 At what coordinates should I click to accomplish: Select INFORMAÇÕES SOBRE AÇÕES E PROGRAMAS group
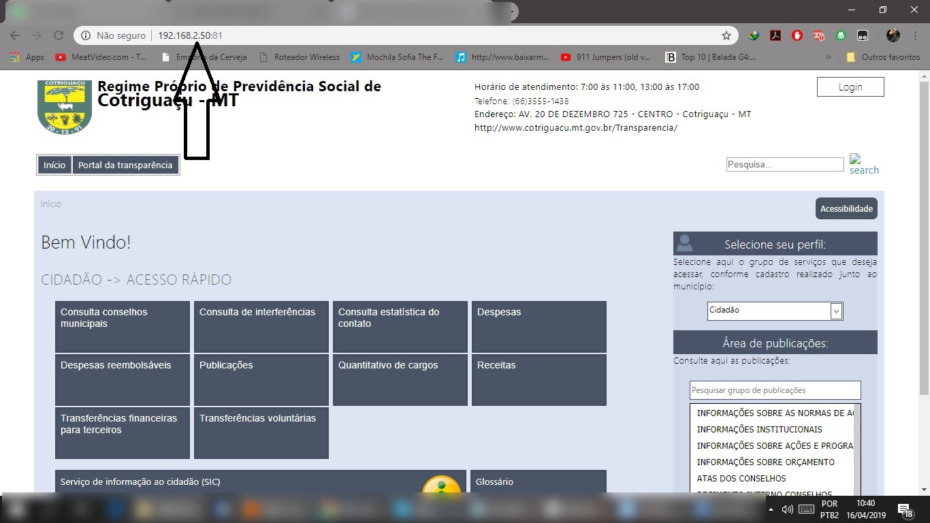775,446
